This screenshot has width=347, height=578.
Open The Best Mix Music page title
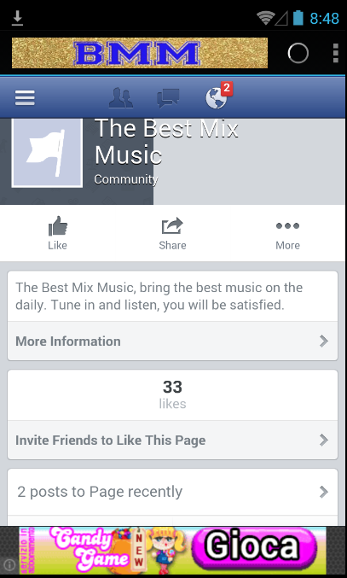(166, 142)
